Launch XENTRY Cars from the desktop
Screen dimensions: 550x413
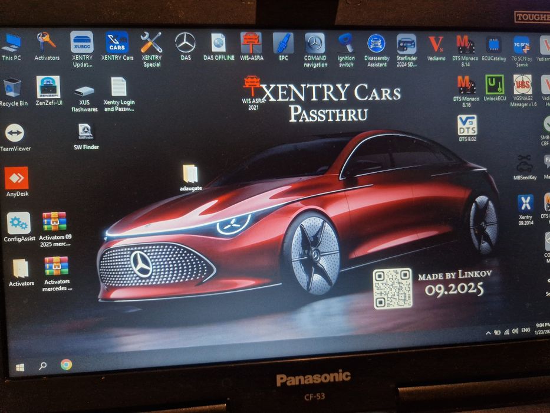pyautogui.click(x=117, y=46)
